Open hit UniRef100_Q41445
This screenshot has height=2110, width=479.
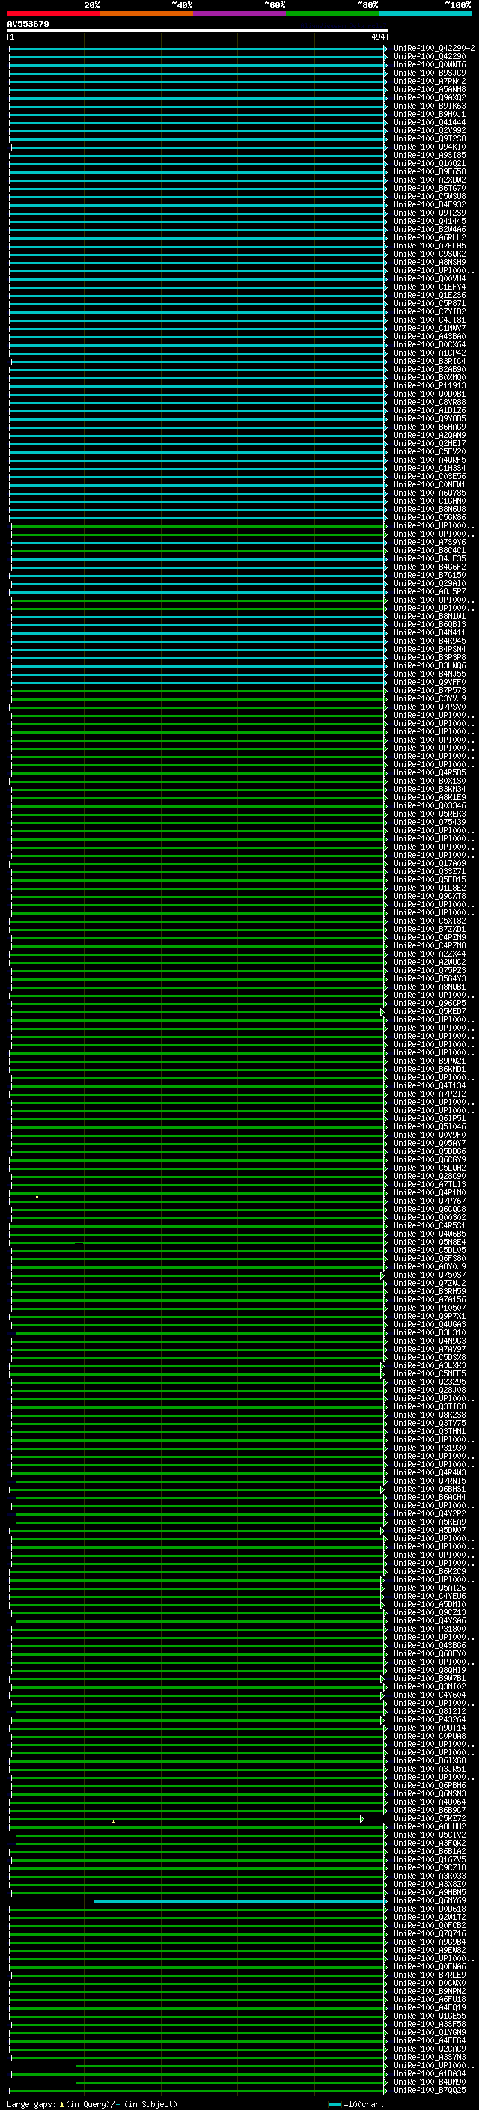430,221
